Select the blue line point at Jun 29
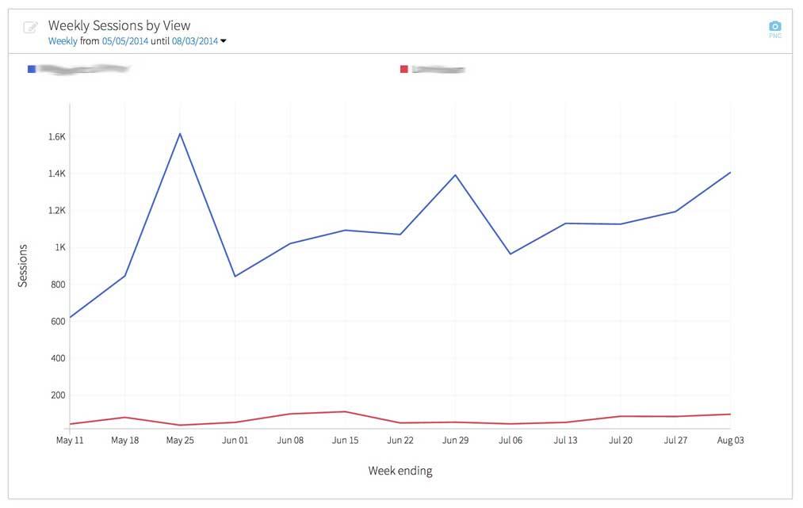The width and height of the screenshot is (803, 508). pos(455,174)
